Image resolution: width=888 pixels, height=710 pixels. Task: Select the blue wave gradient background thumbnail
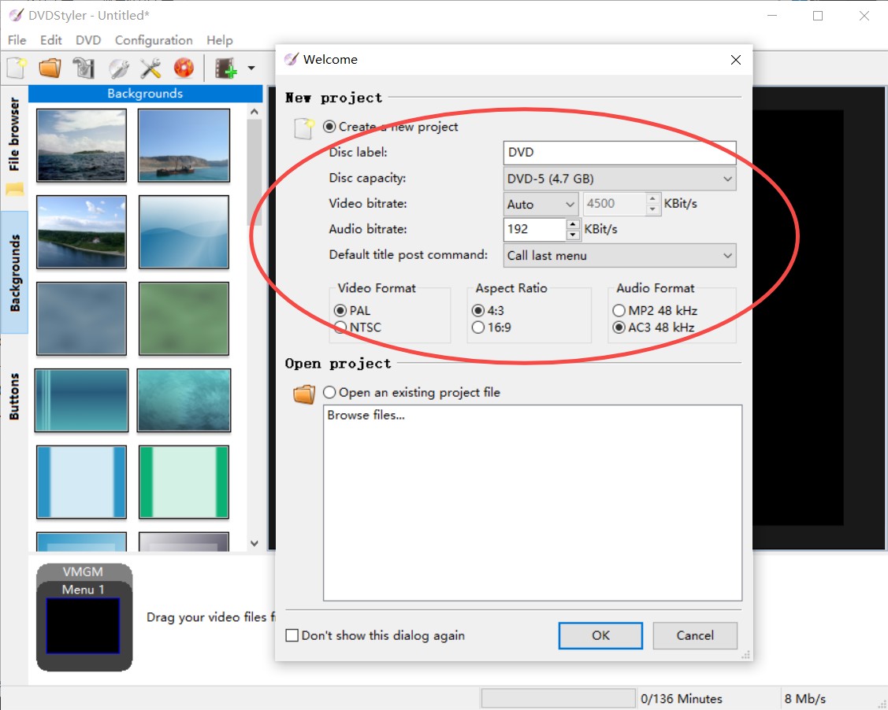click(184, 232)
